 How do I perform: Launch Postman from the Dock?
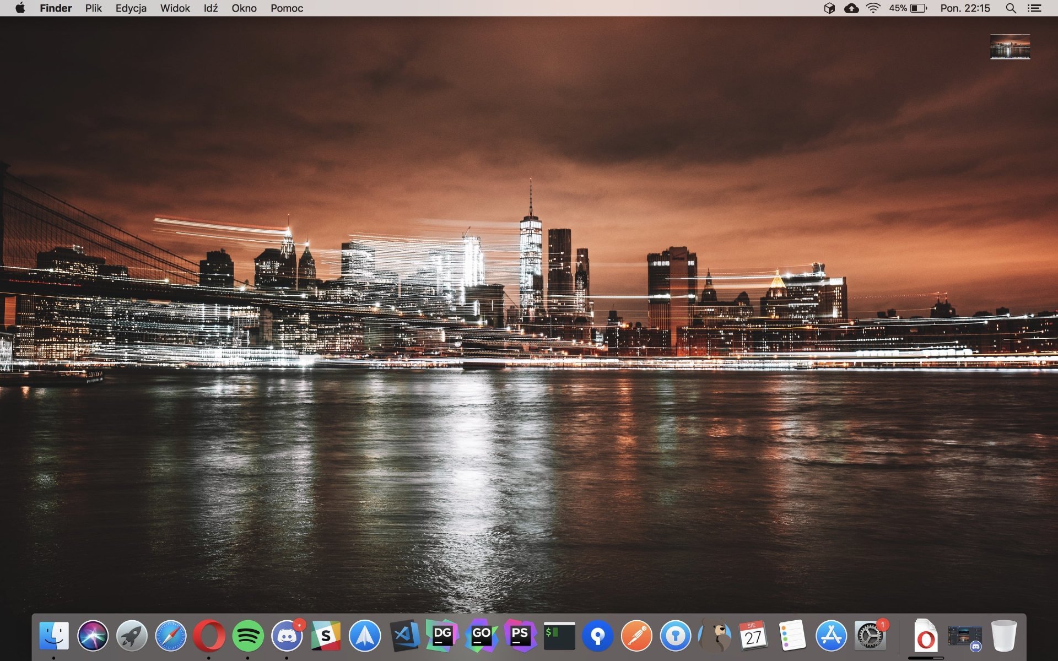click(636, 636)
